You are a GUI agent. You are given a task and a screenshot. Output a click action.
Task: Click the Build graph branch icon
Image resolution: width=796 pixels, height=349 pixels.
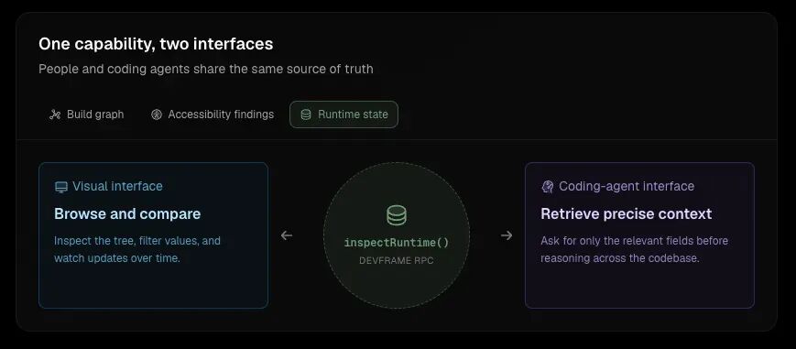pyautogui.click(x=55, y=115)
